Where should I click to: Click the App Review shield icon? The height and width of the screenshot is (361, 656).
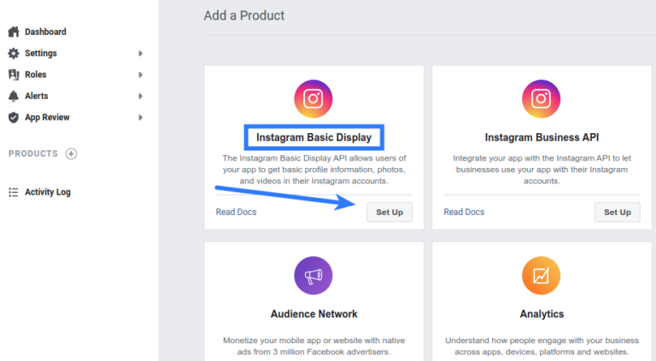13,118
